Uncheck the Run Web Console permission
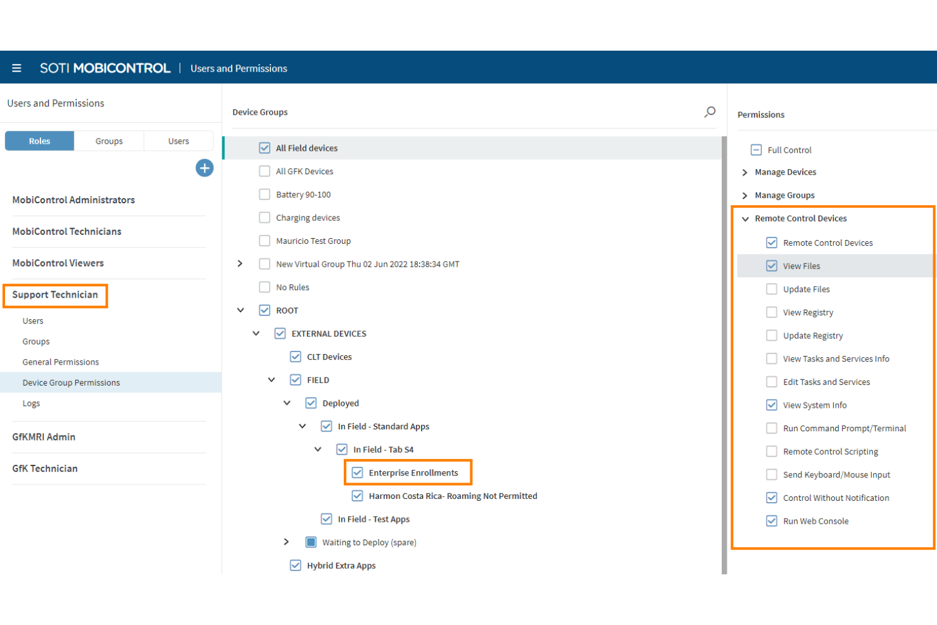This screenshot has height=625, width=937. click(x=772, y=521)
